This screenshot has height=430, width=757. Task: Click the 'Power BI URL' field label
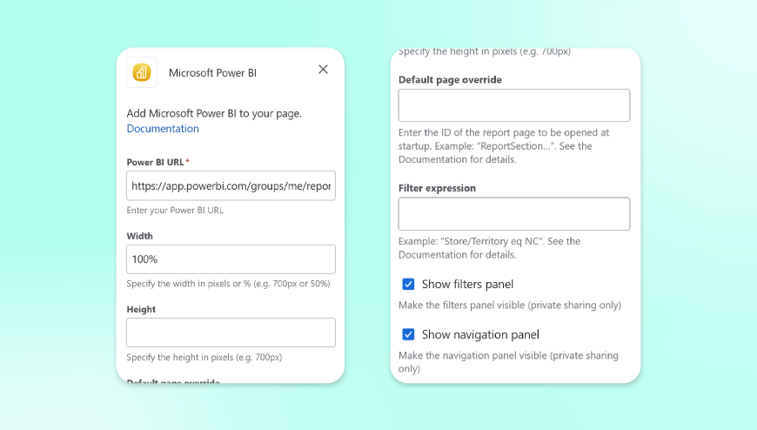(x=156, y=162)
